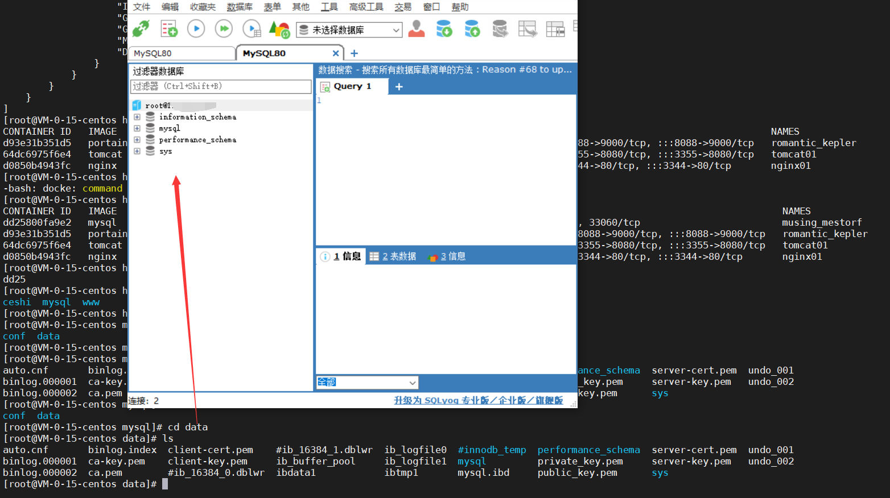Open the 未选择数据库 database dropdown
The height and width of the screenshot is (498, 890).
pyautogui.click(x=349, y=30)
